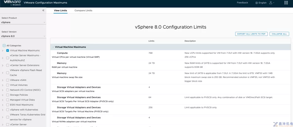Click the VMware Configuration Maximums title
The height and width of the screenshot is (127, 293).
pos(45,3)
